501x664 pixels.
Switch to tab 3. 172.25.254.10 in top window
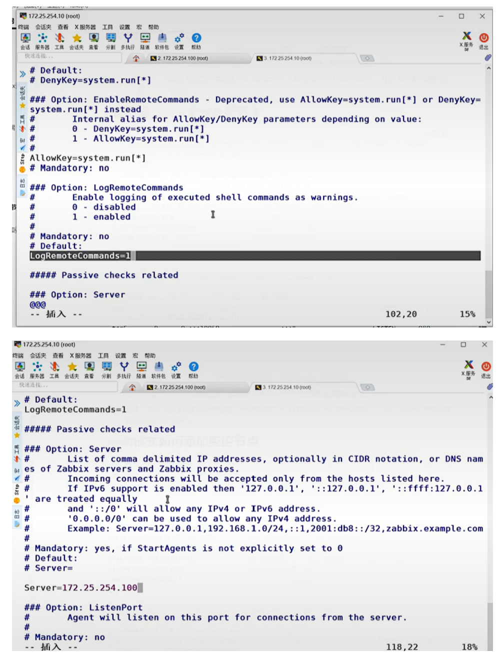click(x=304, y=58)
